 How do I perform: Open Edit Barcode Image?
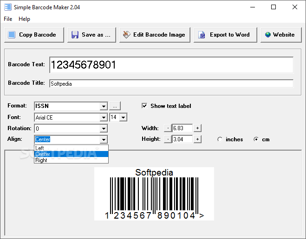[155, 35]
